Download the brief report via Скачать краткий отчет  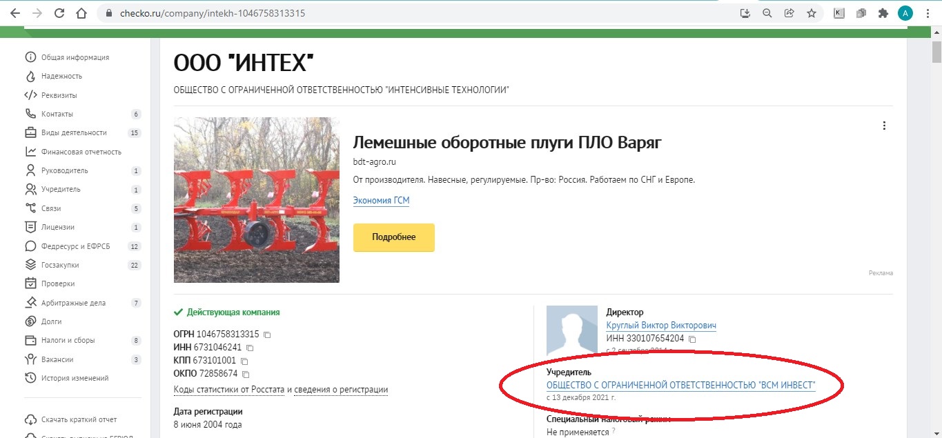tap(79, 419)
